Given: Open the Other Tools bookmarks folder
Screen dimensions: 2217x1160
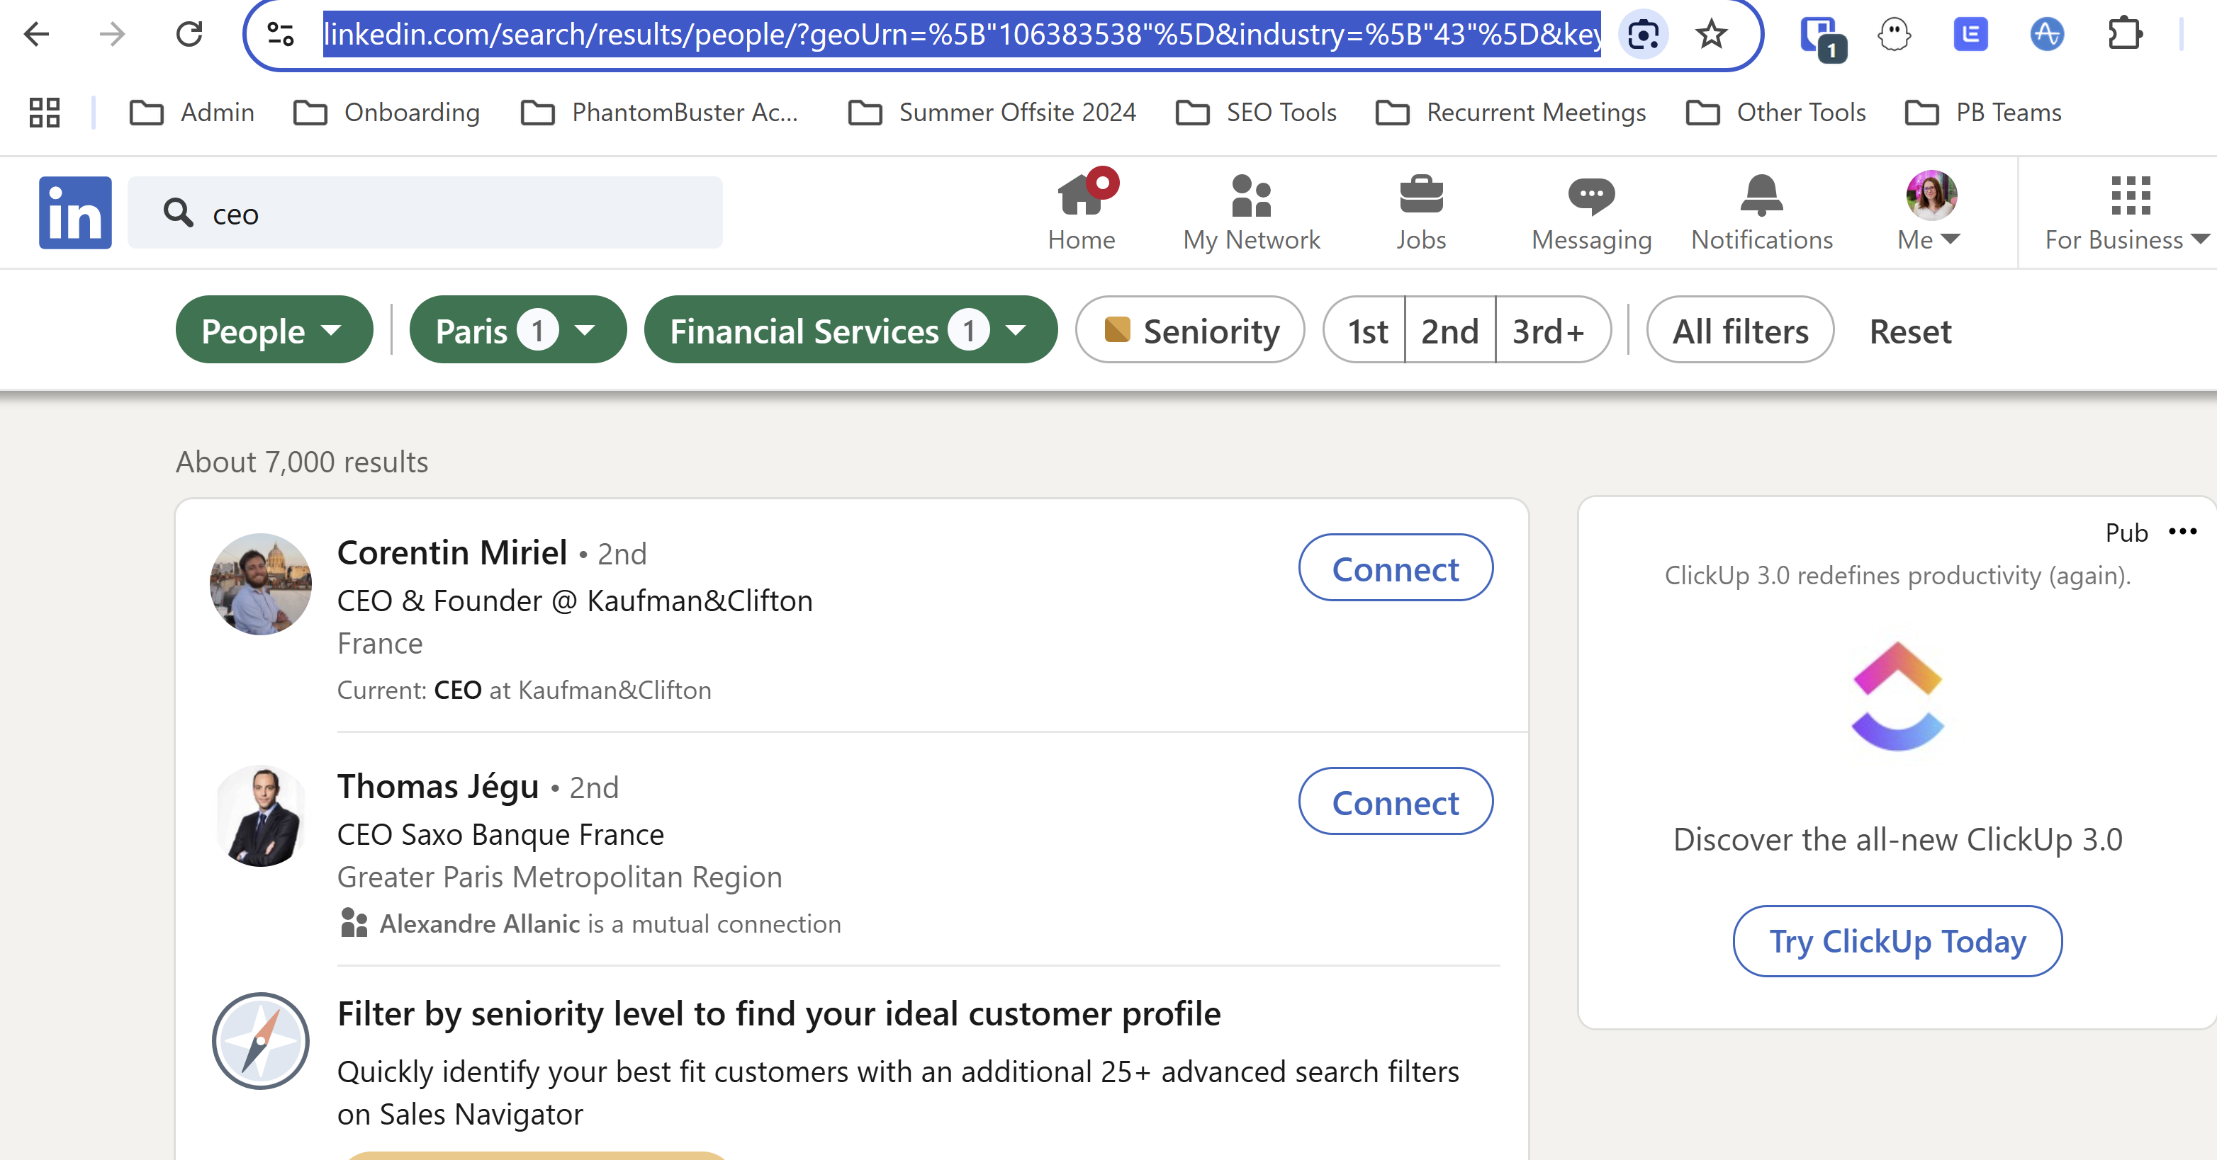Looking at the screenshot, I should point(1776,113).
